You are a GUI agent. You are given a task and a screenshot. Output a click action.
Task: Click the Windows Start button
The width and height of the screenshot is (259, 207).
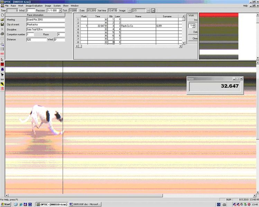click(6, 204)
